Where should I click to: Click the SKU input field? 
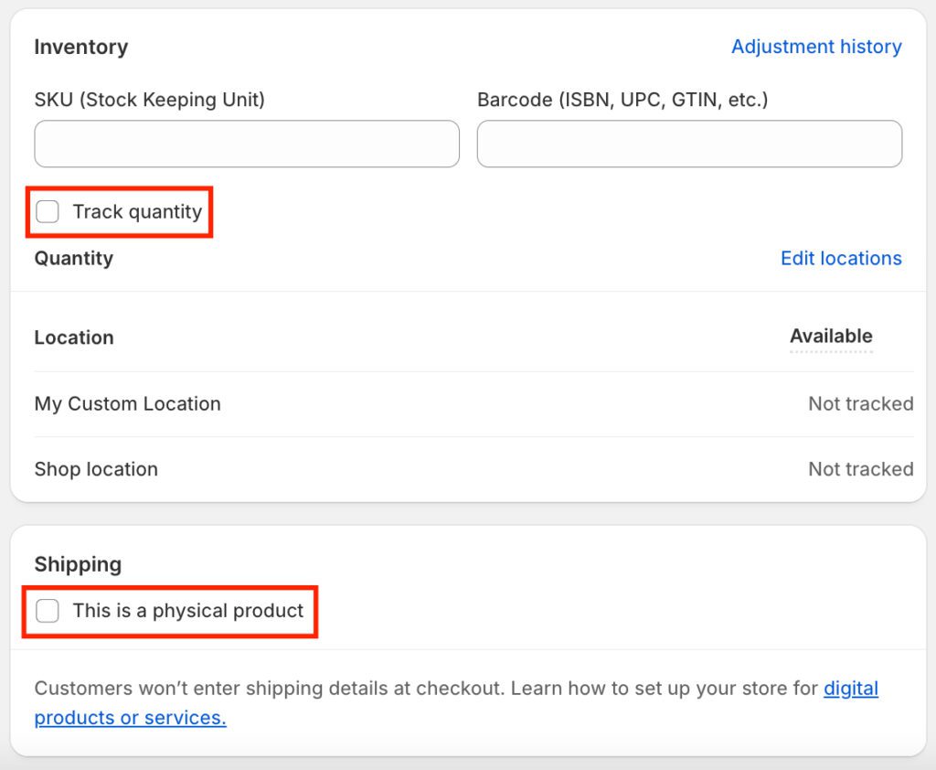247,144
